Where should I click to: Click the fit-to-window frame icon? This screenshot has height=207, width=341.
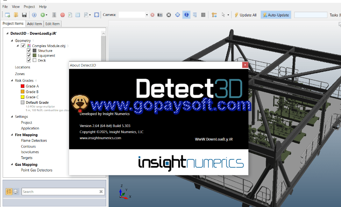[x=97, y=15]
